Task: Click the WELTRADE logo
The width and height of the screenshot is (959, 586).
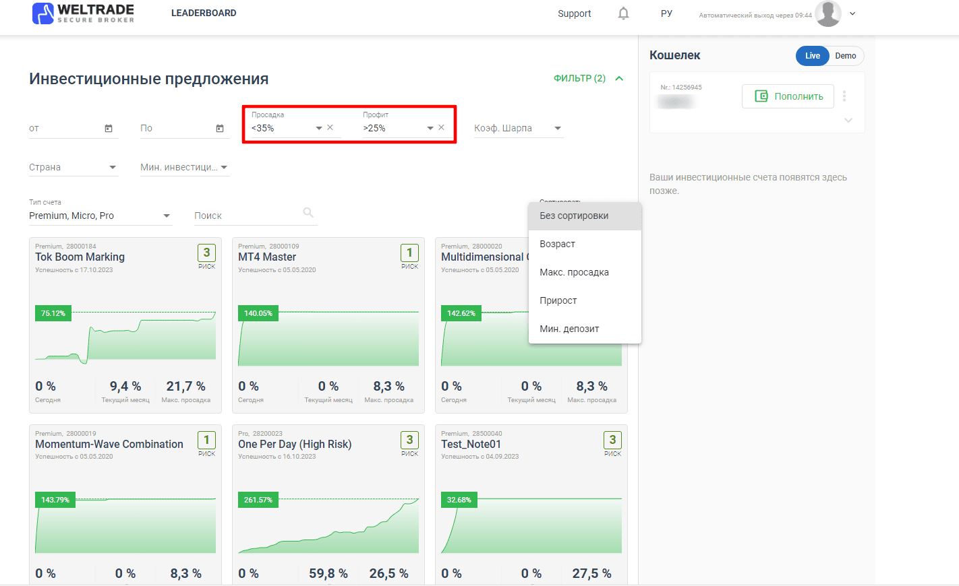Action: tap(84, 13)
